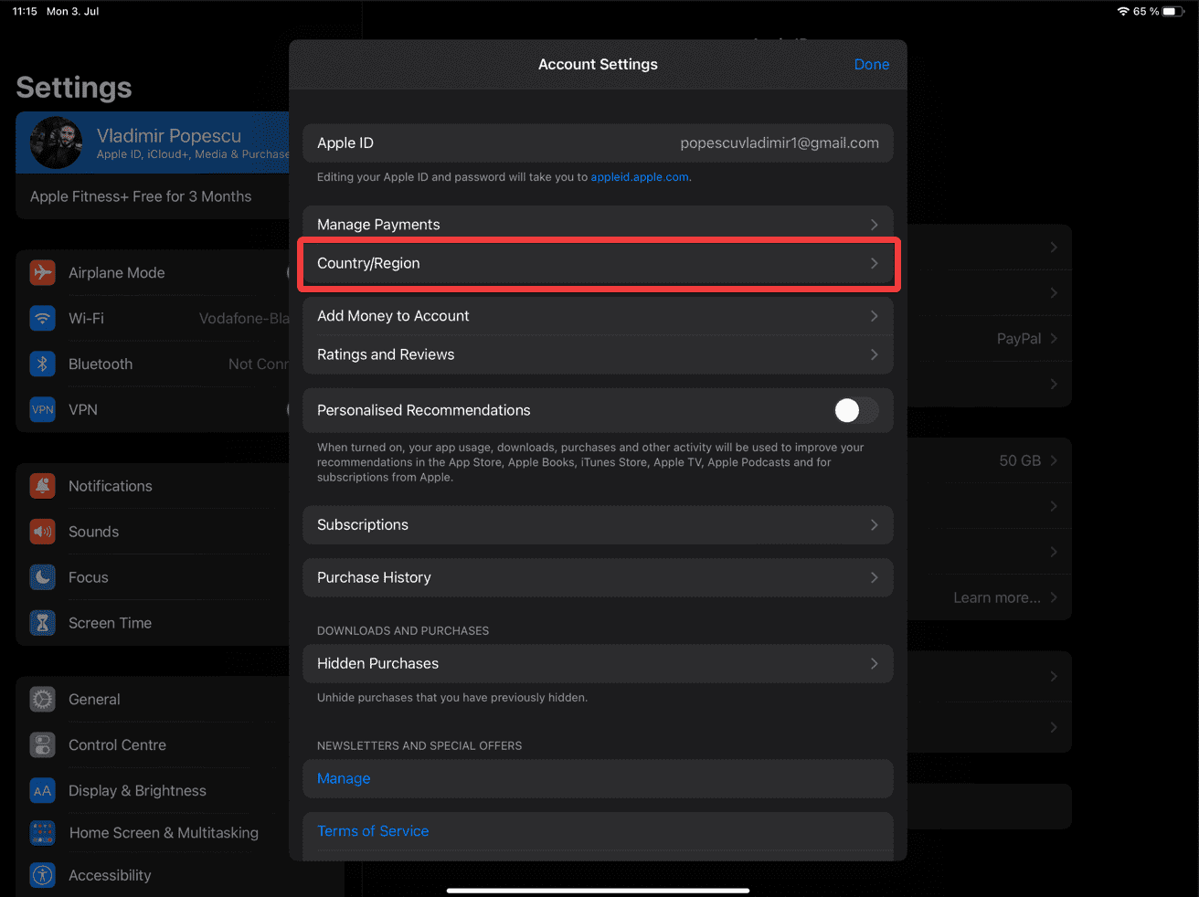The height and width of the screenshot is (897, 1199).
Task: Tap the Ratings and Reviews row
Action: tap(598, 354)
